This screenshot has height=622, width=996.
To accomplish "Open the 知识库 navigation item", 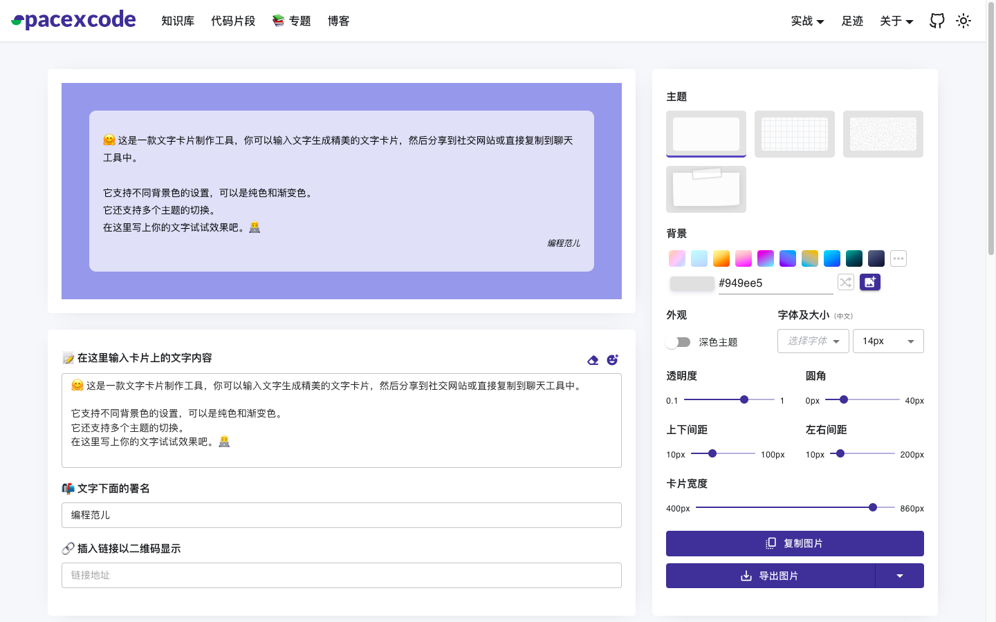I will [178, 21].
